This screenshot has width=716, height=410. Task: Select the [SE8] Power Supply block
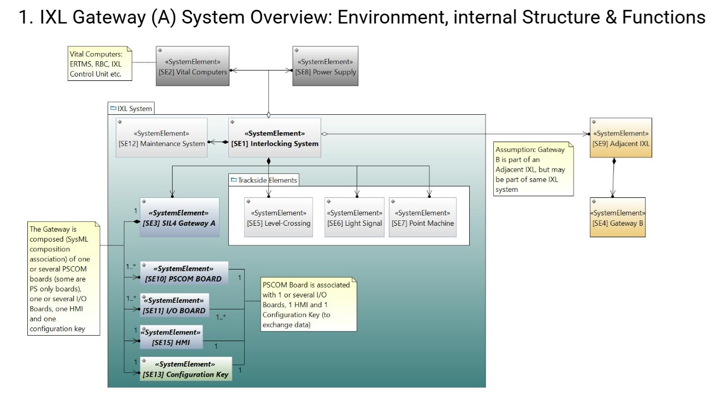coord(326,66)
